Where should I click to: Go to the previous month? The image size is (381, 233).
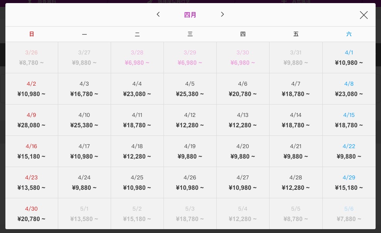pyautogui.click(x=158, y=15)
